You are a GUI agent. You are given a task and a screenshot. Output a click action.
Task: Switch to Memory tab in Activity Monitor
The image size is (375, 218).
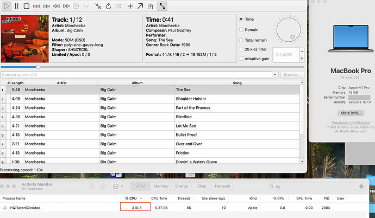point(161,187)
